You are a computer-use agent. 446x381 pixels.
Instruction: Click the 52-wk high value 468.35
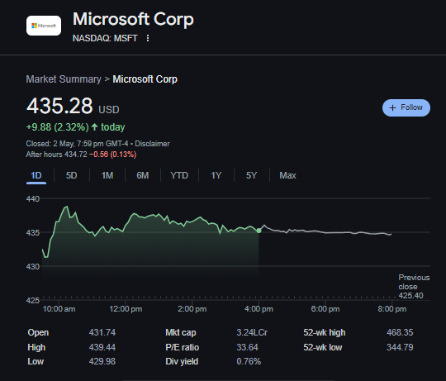click(x=400, y=332)
